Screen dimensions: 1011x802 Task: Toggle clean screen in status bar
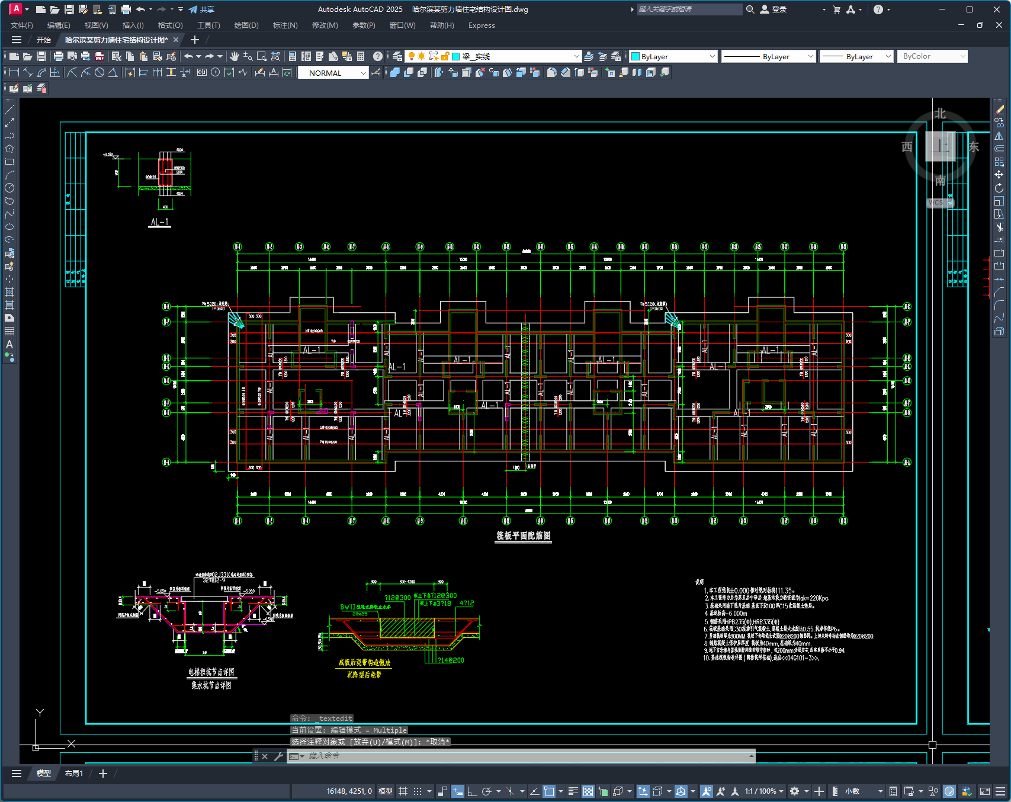pyautogui.click(x=985, y=791)
